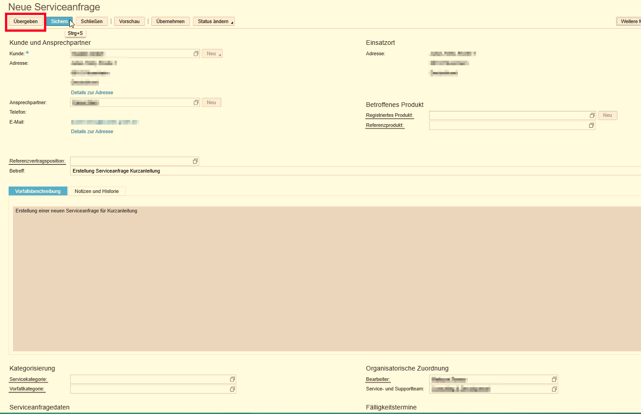Viewport: 641px width, 414px height.
Task: Open value help for Vorfallkategorie
Action: (233, 389)
